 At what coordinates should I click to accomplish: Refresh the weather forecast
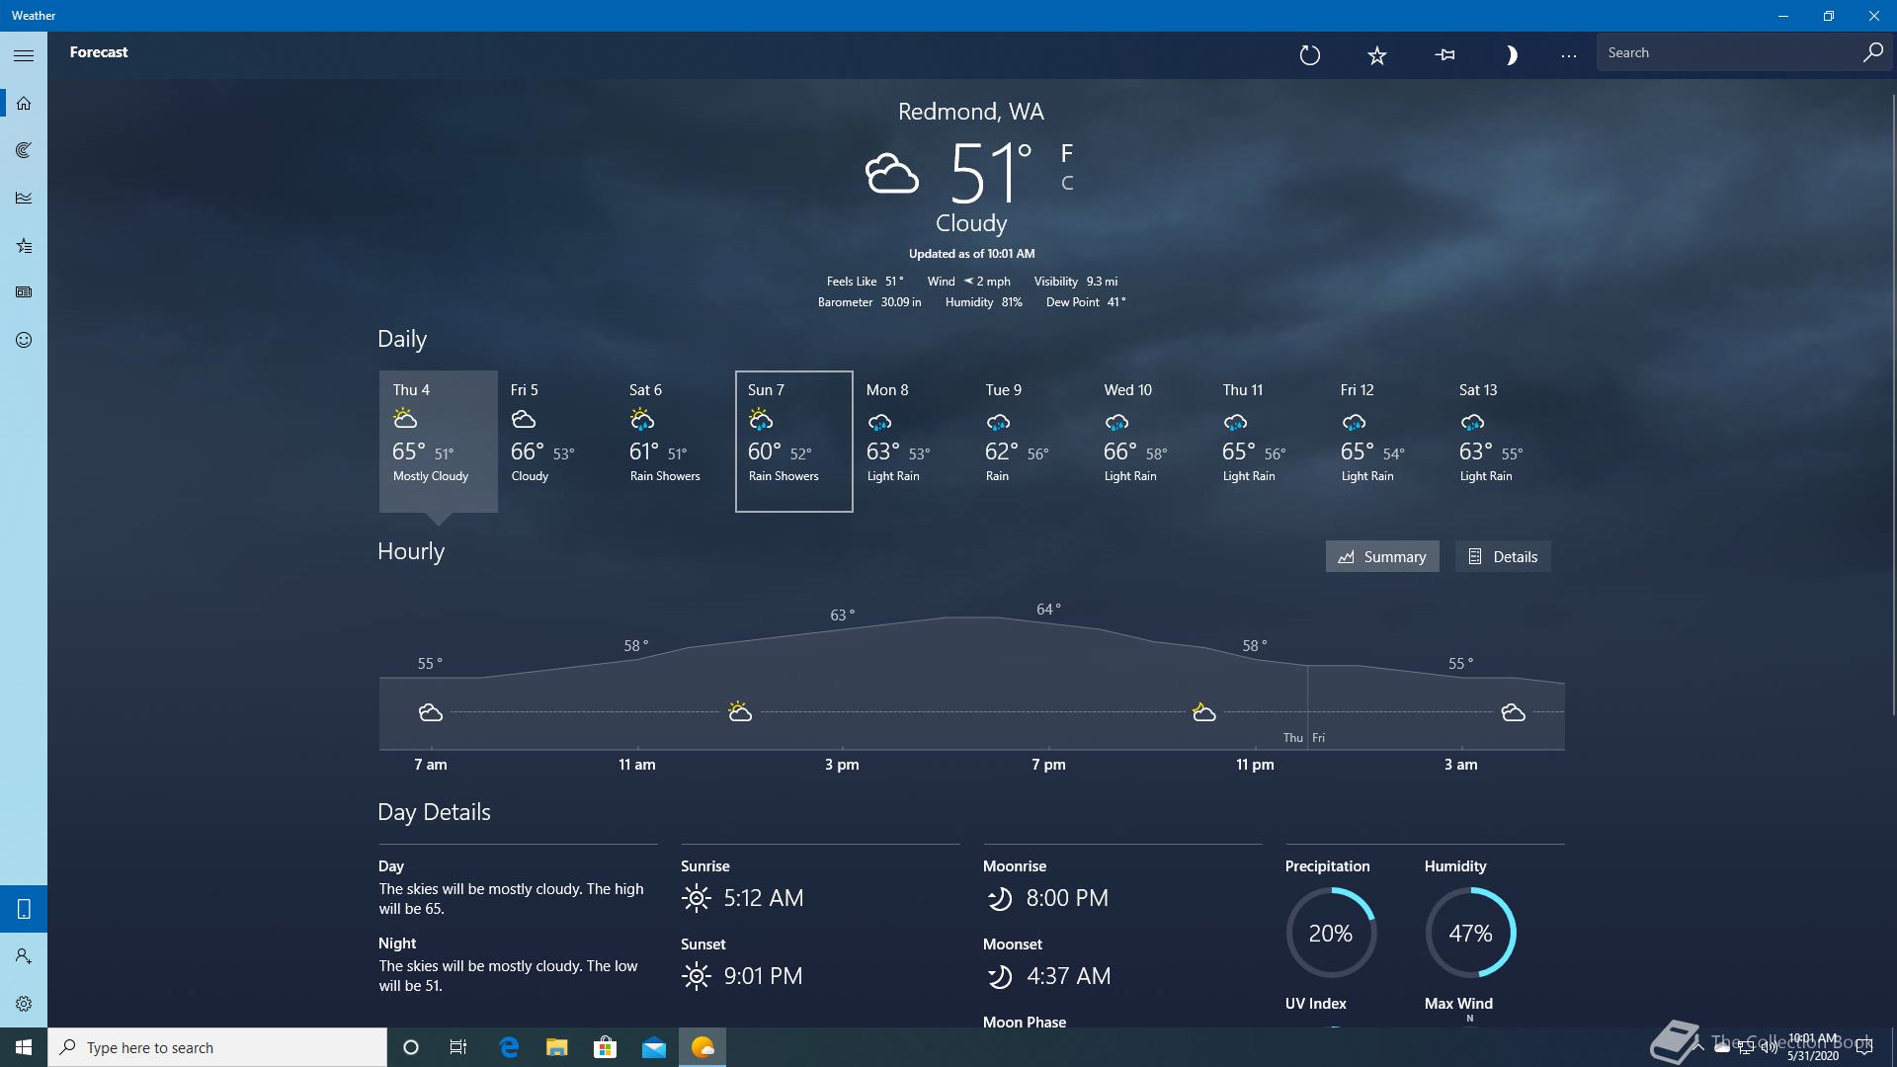coord(1309,55)
